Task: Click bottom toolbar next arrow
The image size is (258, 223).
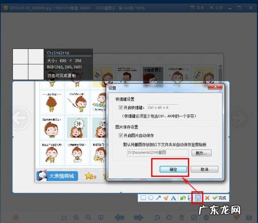Action: pos(138,217)
